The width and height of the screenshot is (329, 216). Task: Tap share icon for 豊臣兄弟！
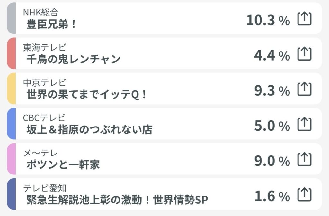[x=305, y=19]
